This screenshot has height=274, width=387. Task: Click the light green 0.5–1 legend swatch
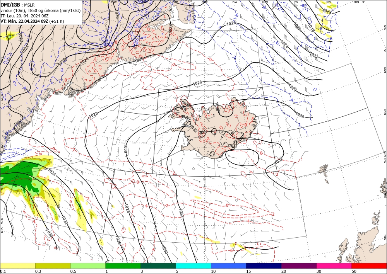tap(88, 265)
